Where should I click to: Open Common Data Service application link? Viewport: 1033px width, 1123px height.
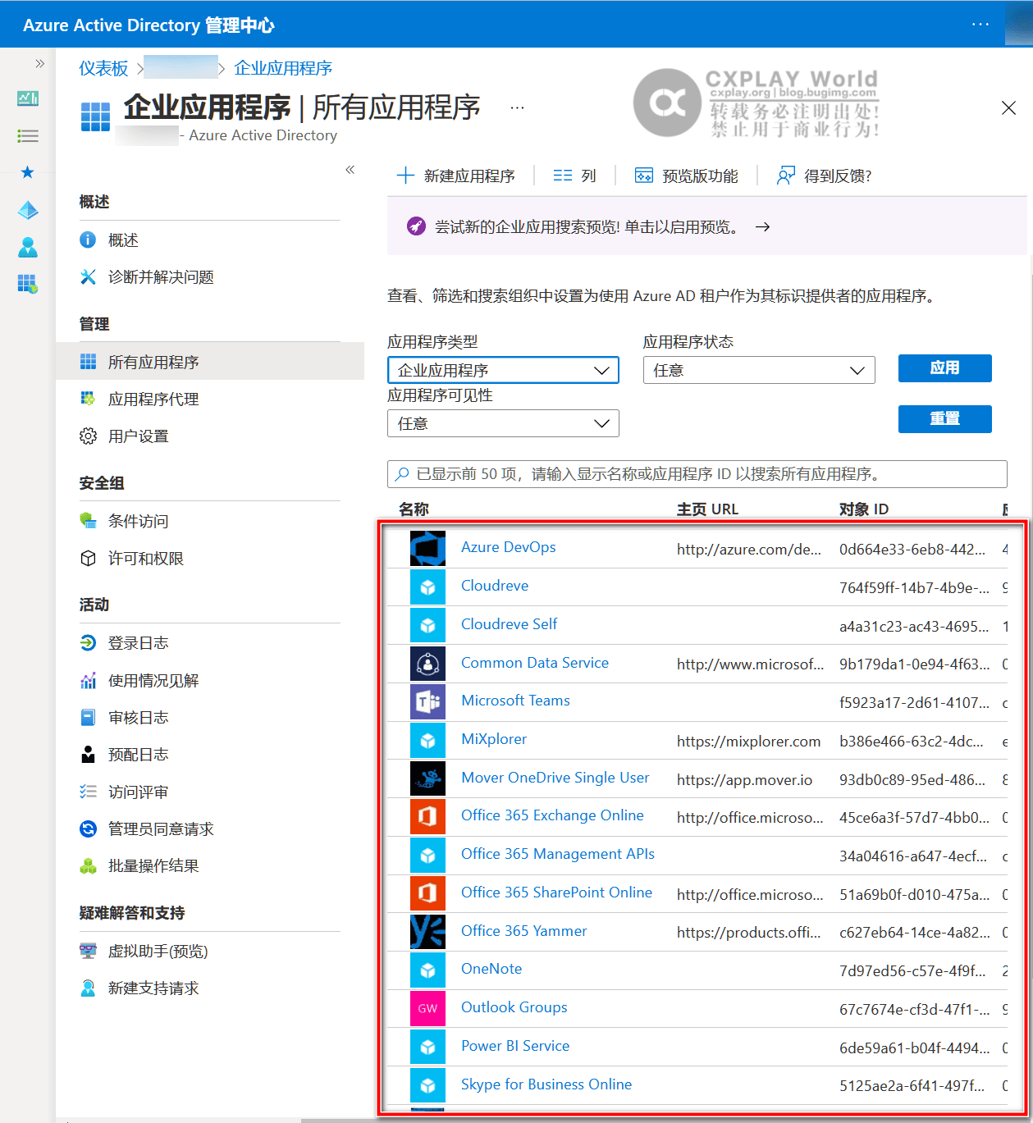tap(535, 663)
